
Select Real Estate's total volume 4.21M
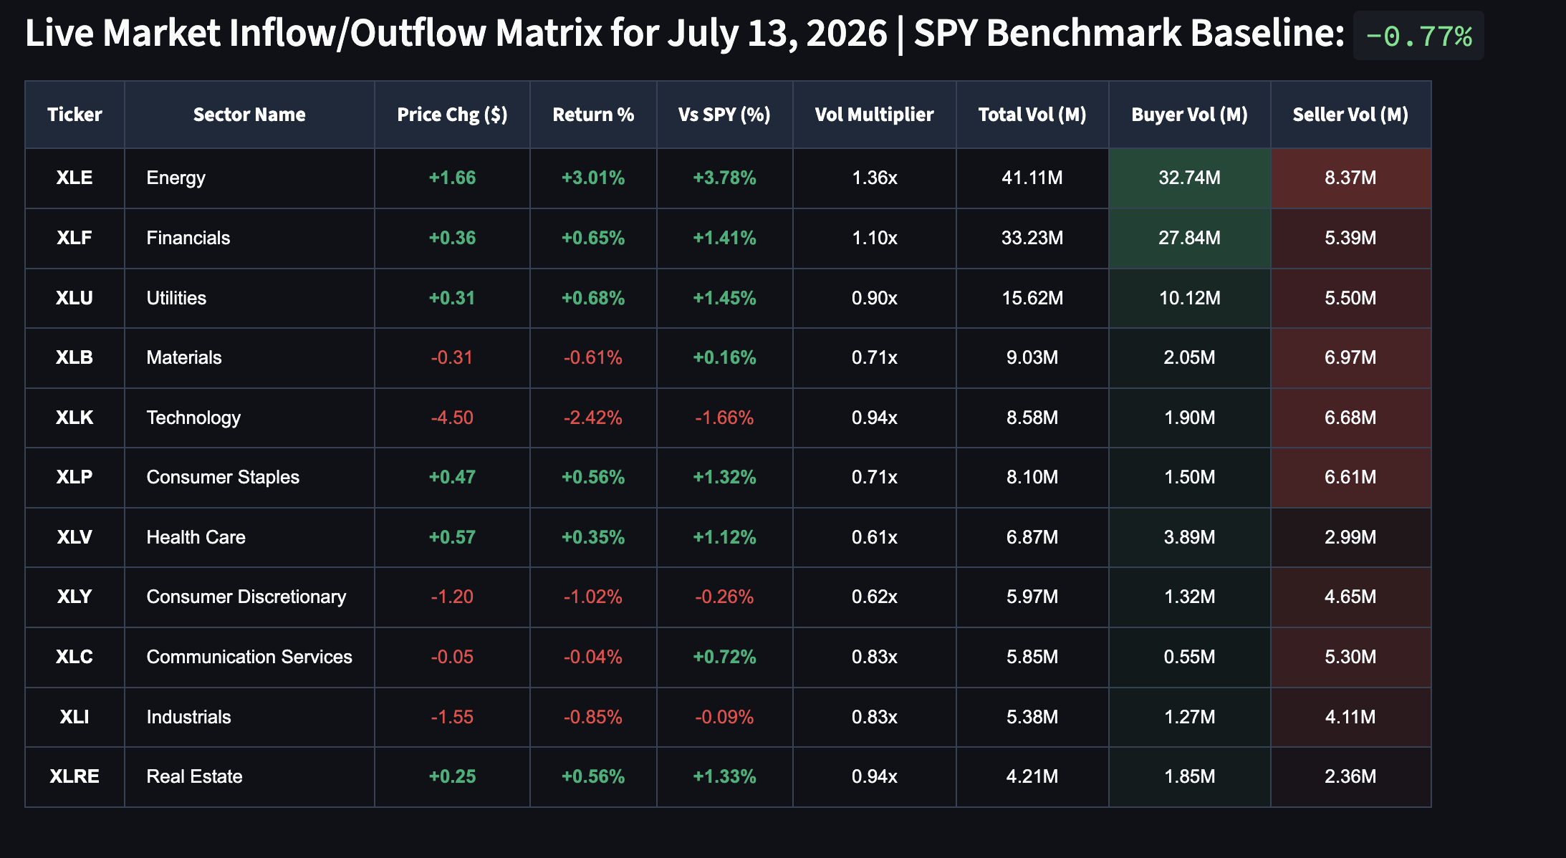click(1032, 776)
